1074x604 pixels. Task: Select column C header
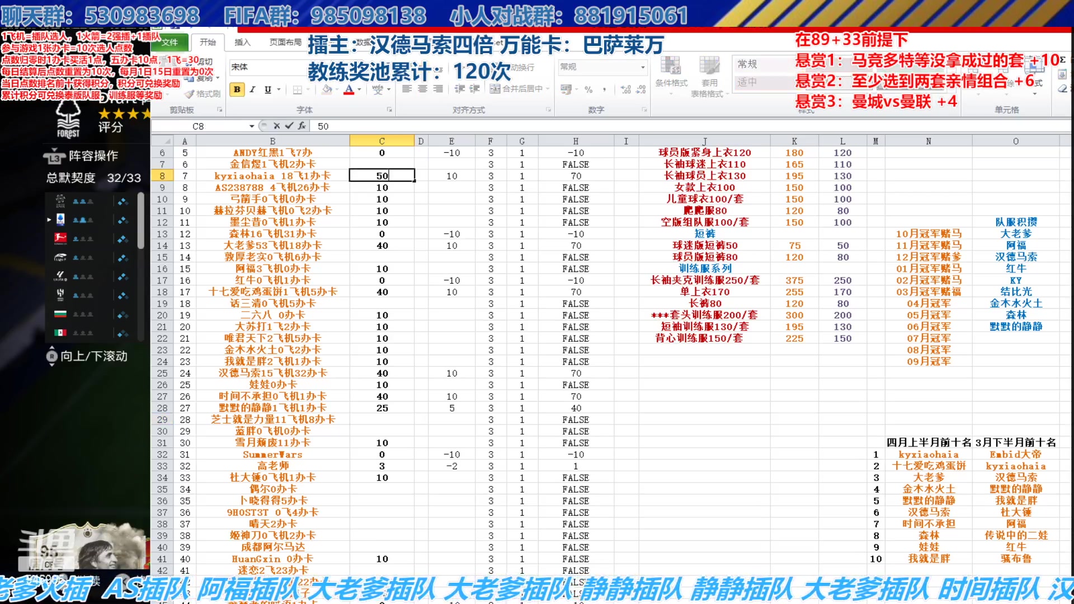click(x=381, y=141)
